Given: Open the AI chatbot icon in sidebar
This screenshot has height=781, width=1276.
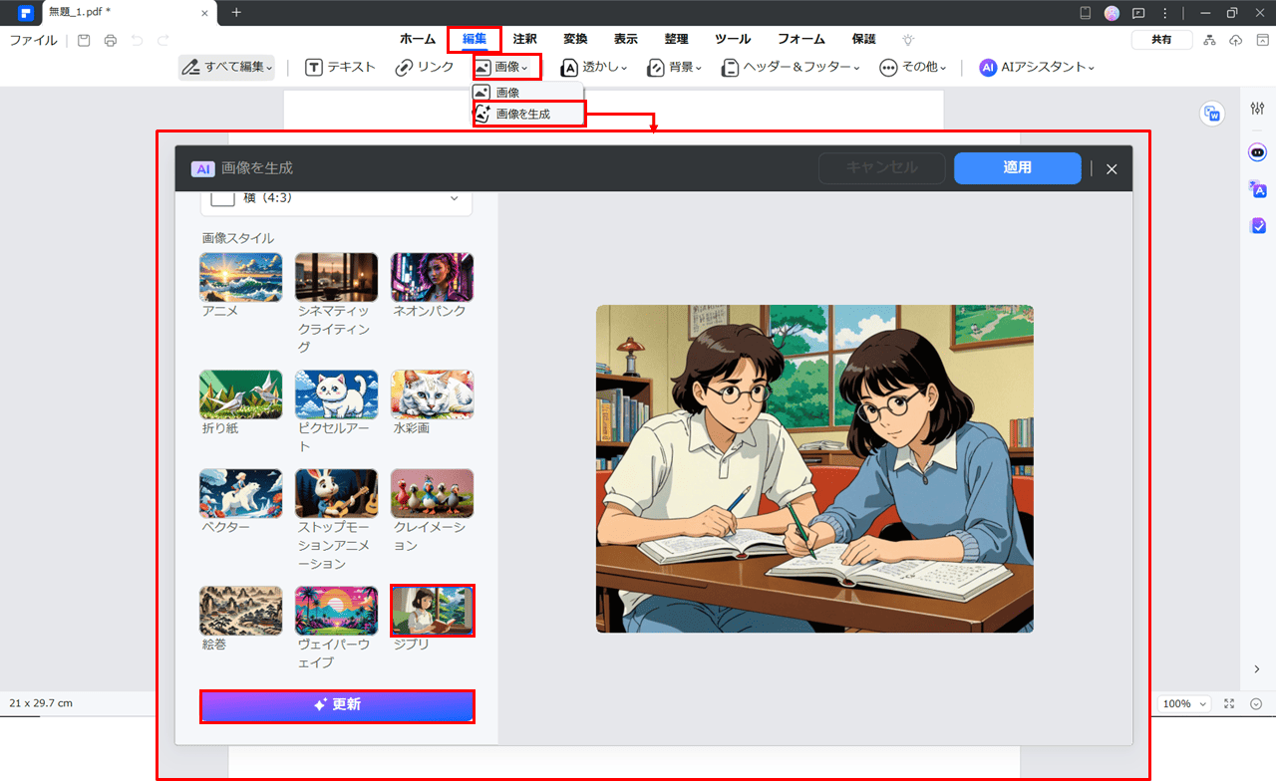Looking at the screenshot, I should pos(1257,152).
